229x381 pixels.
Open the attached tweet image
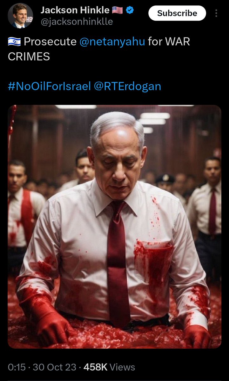pyautogui.click(x=114, y=227)
